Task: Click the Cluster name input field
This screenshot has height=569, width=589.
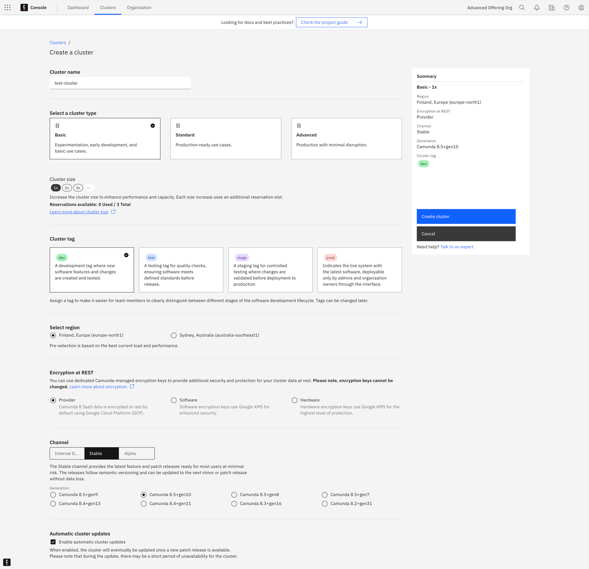Action: [x=120, y=83]
